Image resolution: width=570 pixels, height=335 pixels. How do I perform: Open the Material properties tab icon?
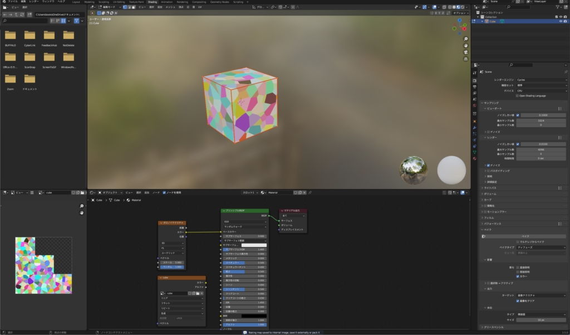474,158
